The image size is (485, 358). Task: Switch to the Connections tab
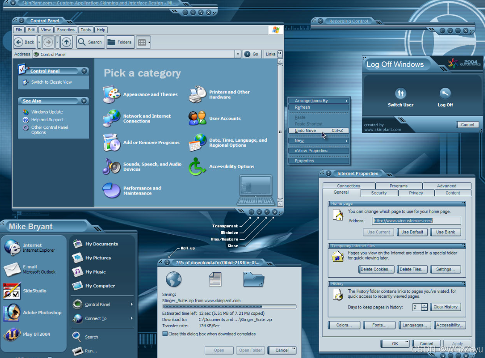point(349,186)
